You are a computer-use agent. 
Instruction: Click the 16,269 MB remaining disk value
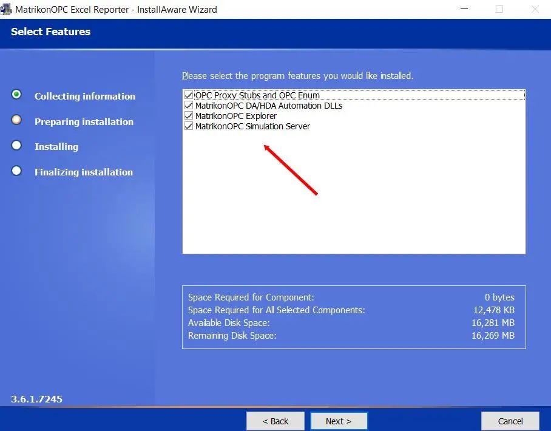(493, 335)
